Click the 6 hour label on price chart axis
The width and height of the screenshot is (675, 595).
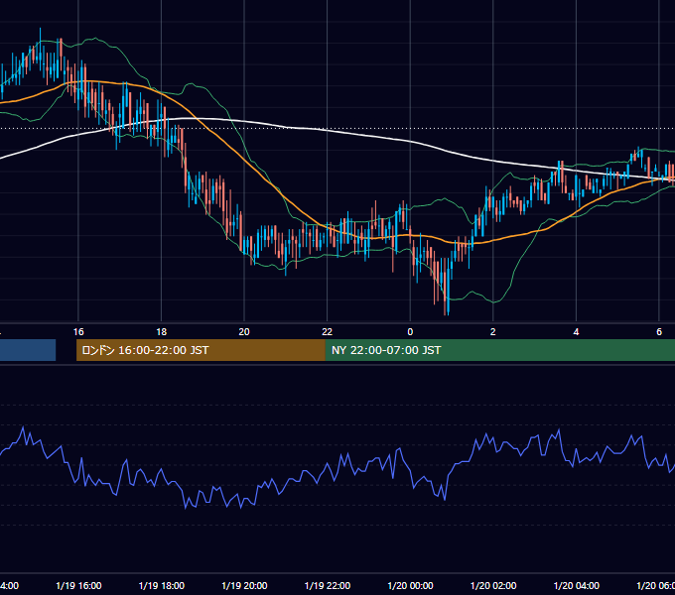click(659, 332)
